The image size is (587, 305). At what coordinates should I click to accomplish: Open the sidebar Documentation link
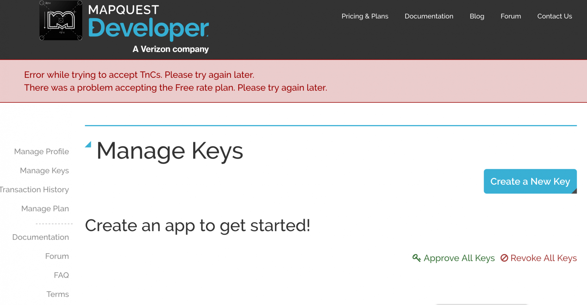tap(41, 237)
